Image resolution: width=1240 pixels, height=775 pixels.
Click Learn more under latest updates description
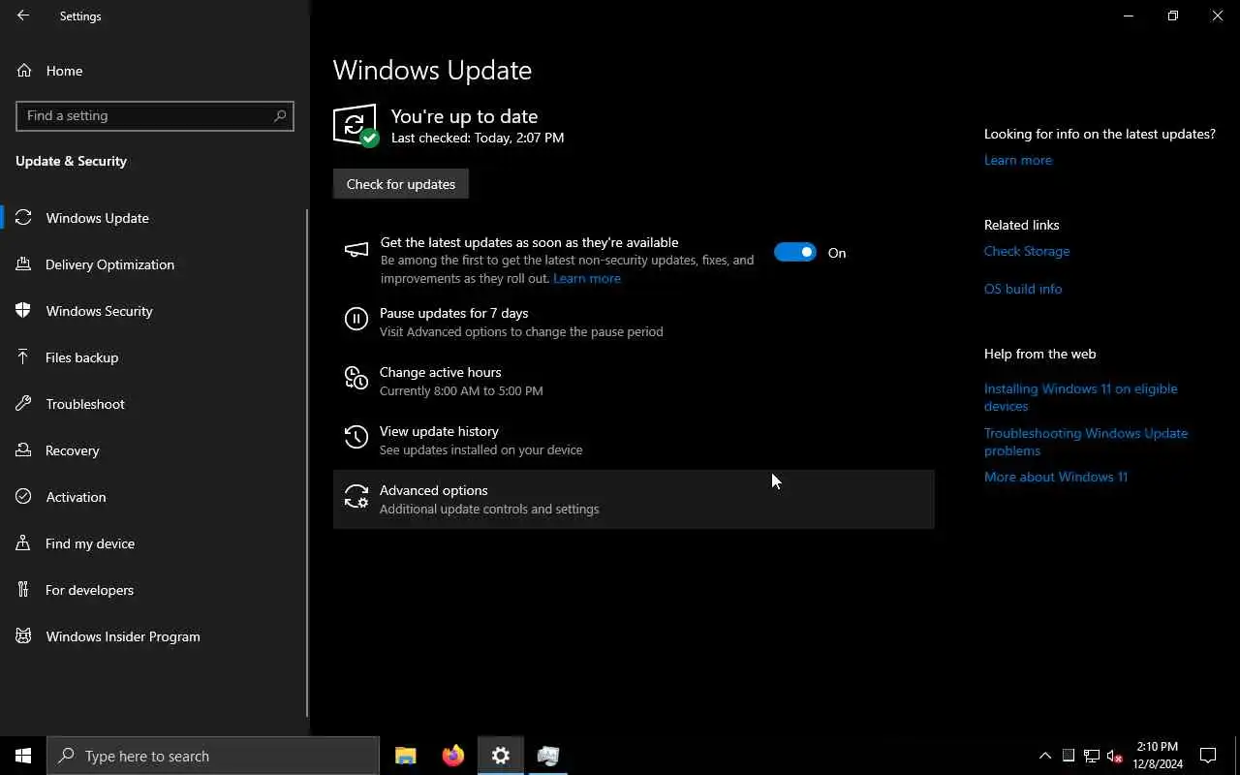[x=587, y=278]
